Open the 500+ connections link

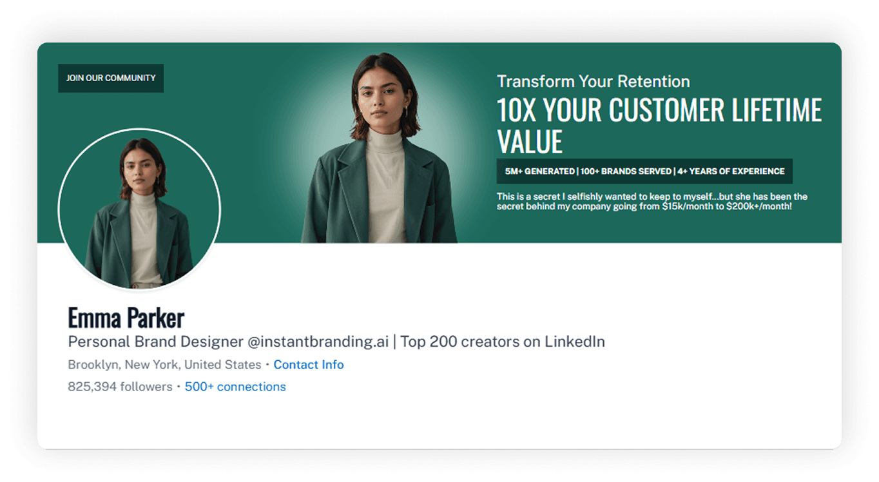[x=235, y=387]
